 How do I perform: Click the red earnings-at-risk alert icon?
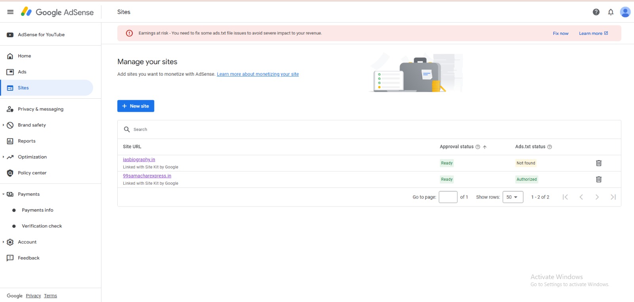[x=129, y=33]
